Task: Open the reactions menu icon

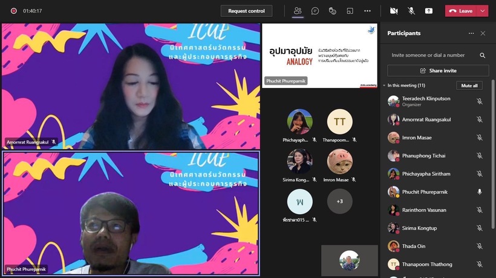Action: pos(332,11)
